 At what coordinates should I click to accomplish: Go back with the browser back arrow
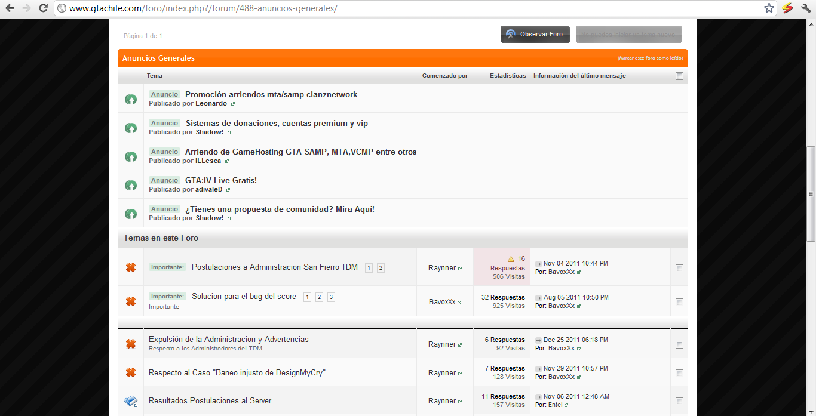(x=10, y=8)
